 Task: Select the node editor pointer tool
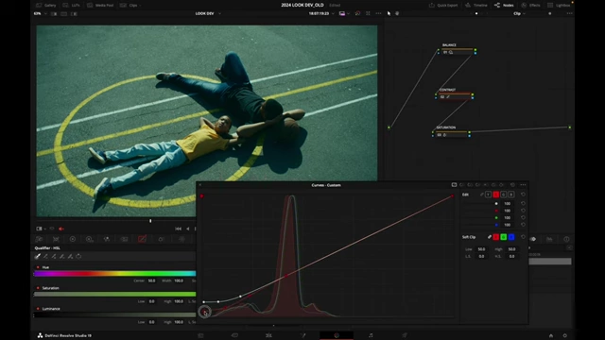pyautogui.click(x=389, y=13)
